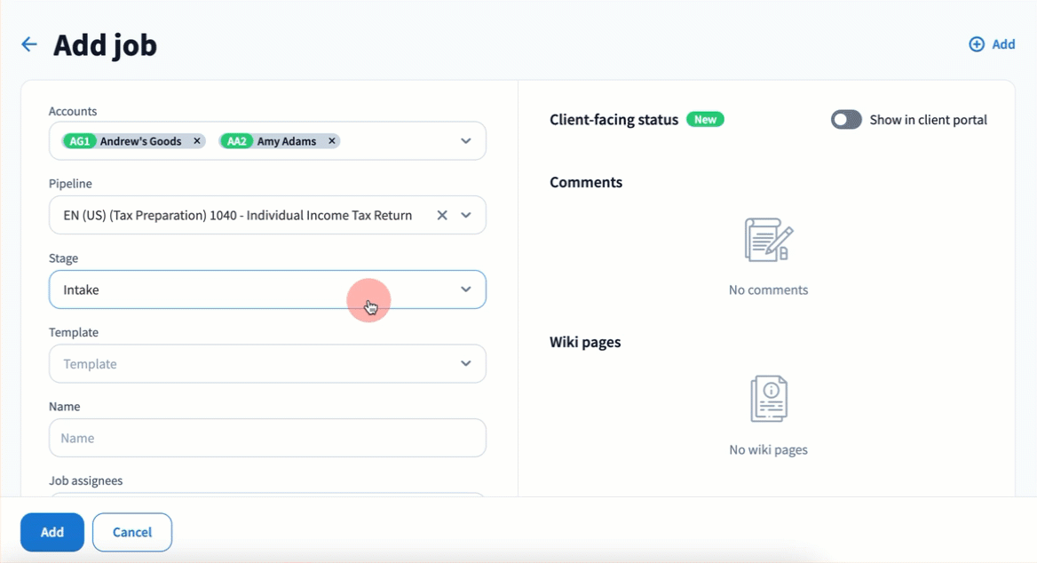This screenshot has height=563, width=1037.
Task: Open the Pipeline dropdown chevron
Action: pos(466,215)
